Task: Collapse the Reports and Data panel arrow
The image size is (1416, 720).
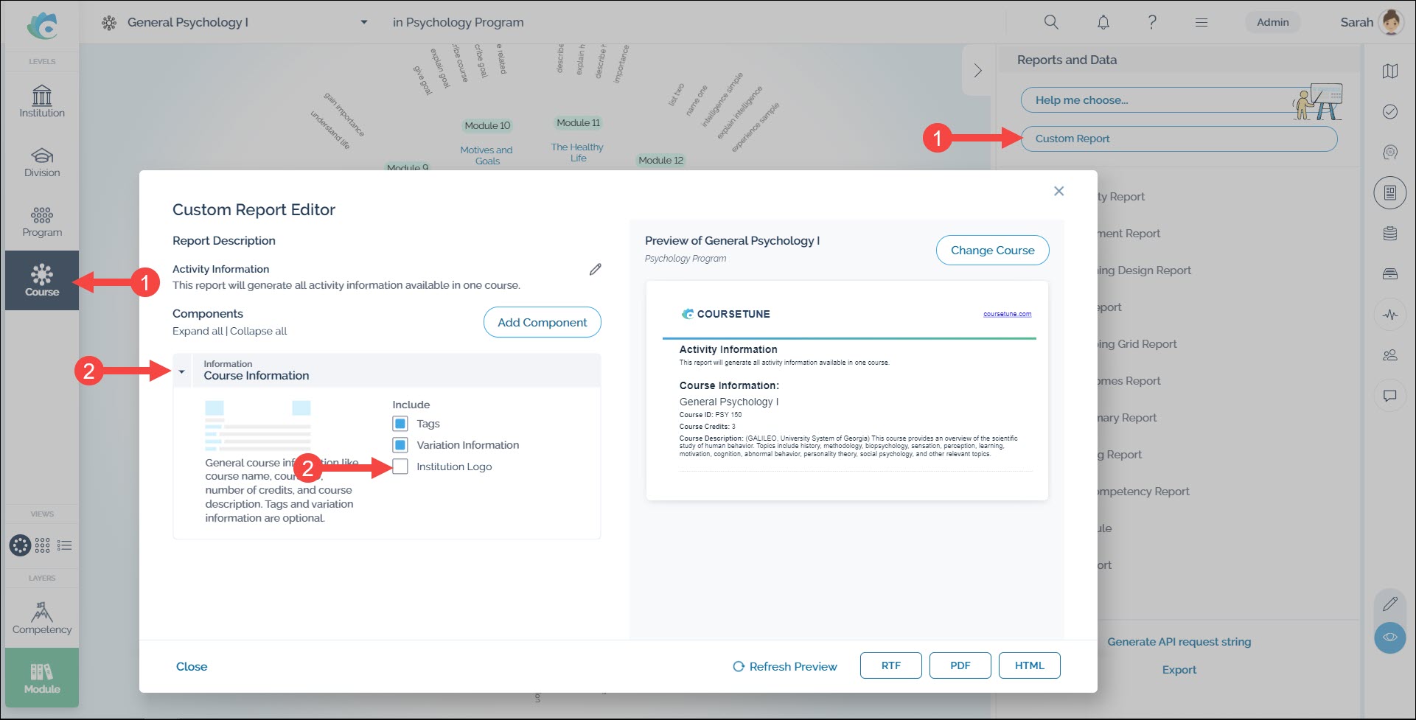Action: (977, 71)
